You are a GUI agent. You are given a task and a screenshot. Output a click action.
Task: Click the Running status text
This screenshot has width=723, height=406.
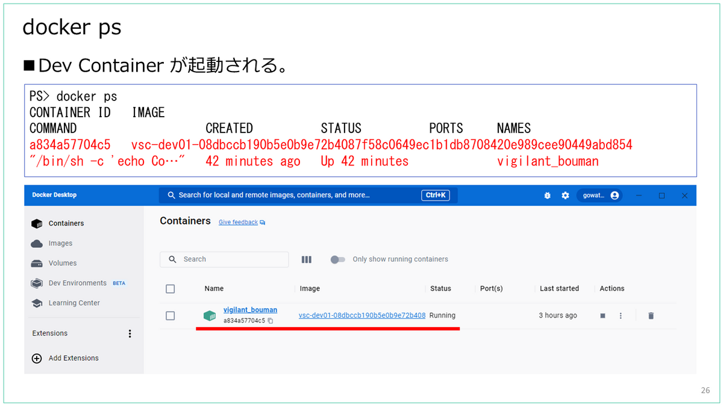coord(442,315)
